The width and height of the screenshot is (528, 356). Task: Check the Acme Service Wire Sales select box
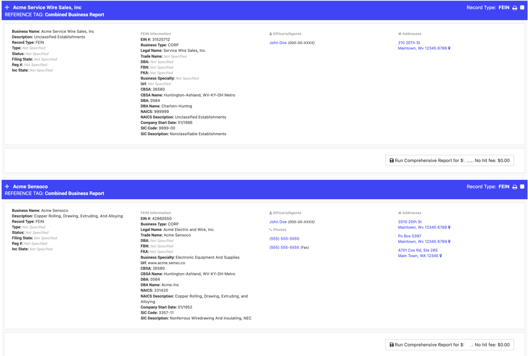click(x=522, y=8)
